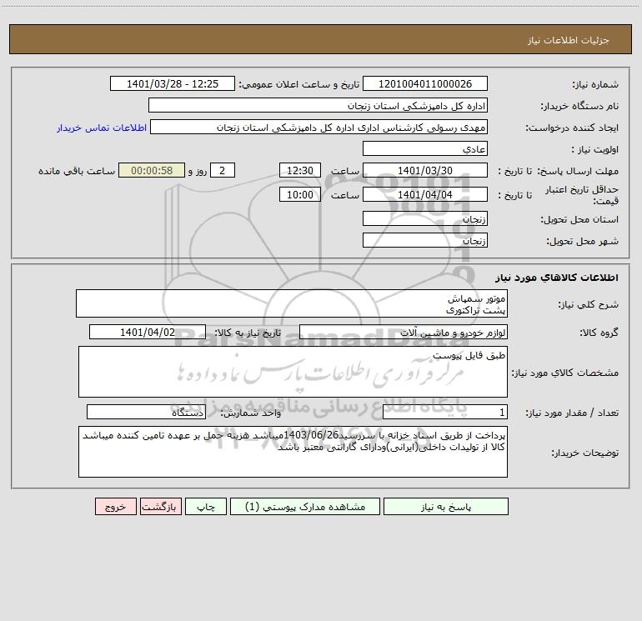Image resolution: width=642 pixels, height=621 pixels.
Task: Click label استان محل تحویل
Action: 579,219
